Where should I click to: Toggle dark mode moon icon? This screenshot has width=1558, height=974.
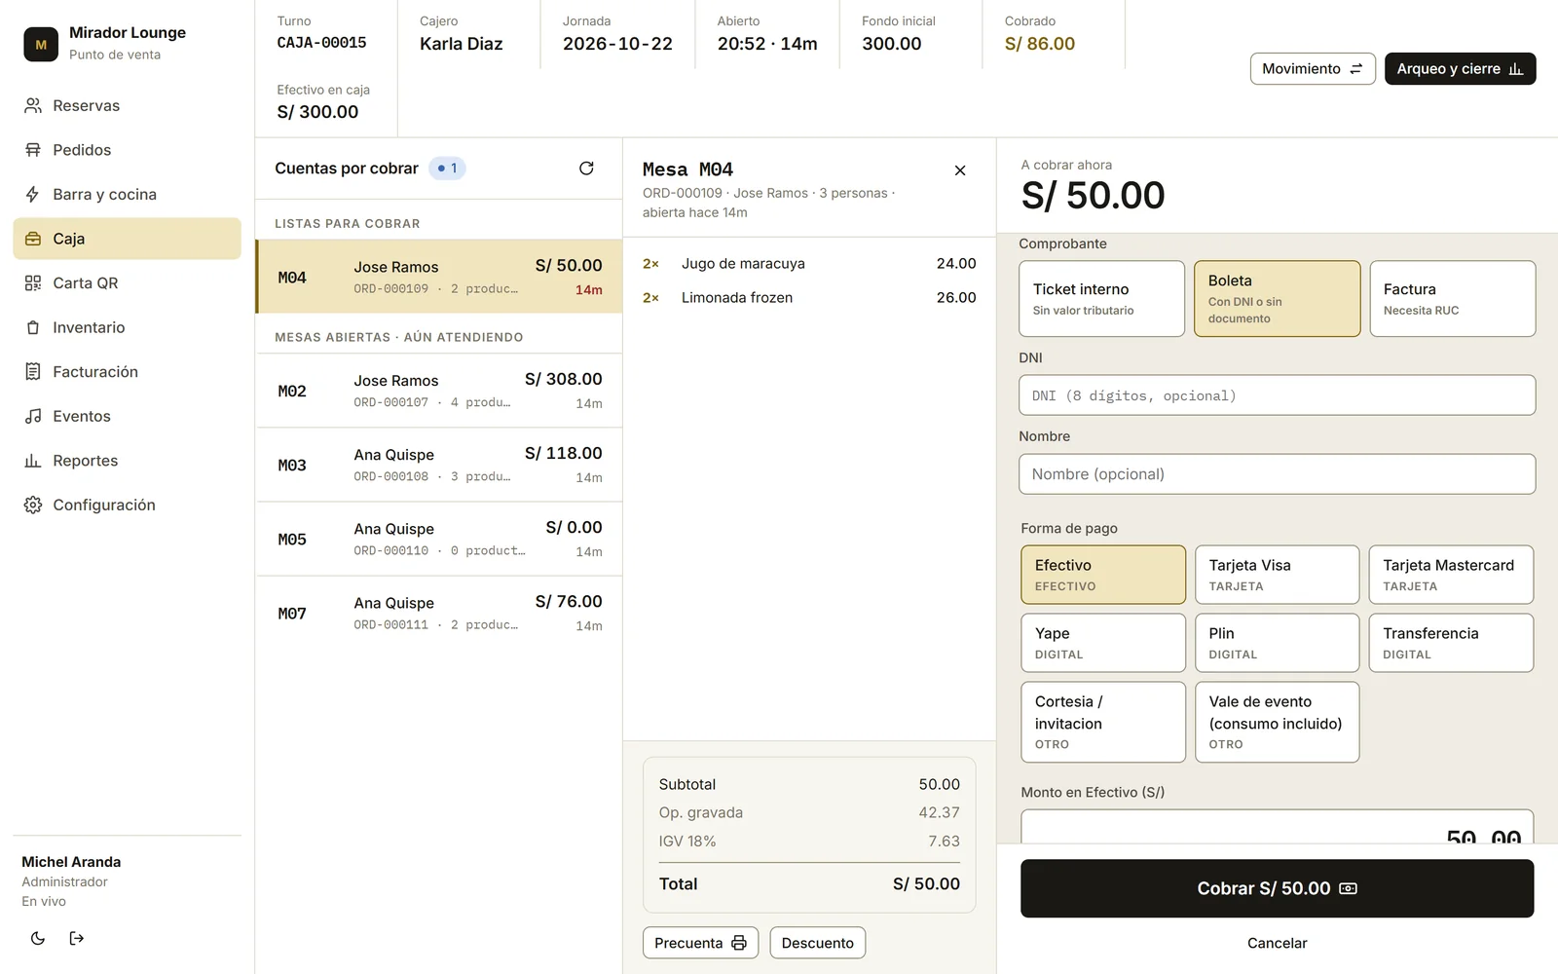click(x=38, y=938)
